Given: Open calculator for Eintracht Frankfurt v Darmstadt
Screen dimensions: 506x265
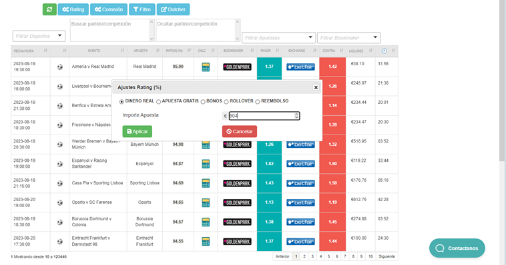Looking at the screenshot, I should point(206,241).
